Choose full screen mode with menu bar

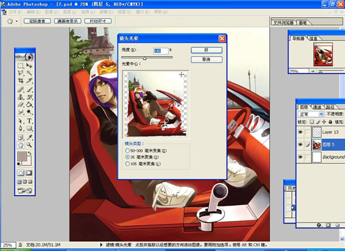[25, 182]
